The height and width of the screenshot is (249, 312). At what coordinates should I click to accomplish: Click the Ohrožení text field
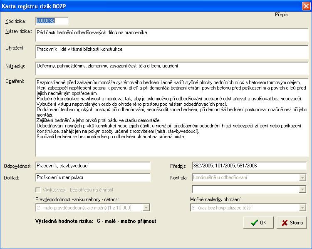pyautogui.click(x=172, y=52)
